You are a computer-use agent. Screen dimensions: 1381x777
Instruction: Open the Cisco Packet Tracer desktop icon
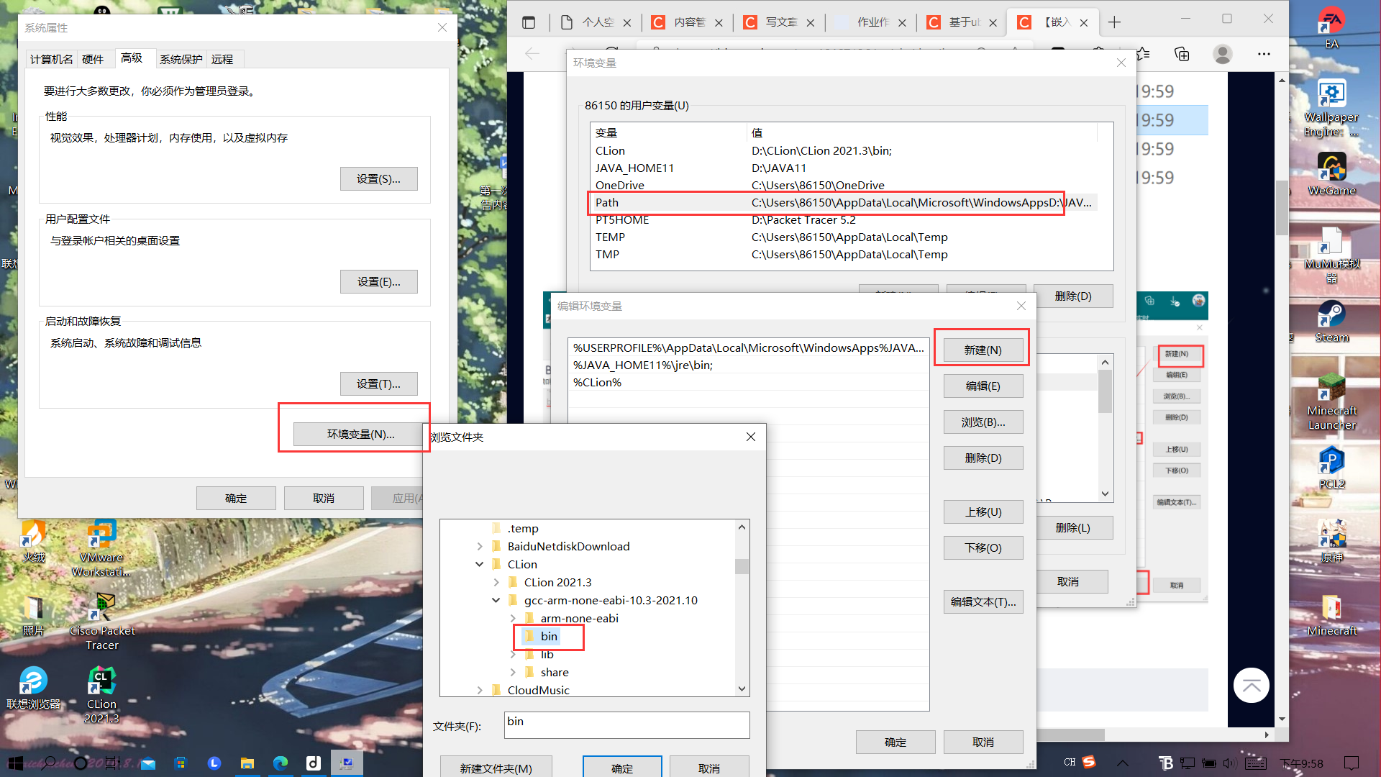coord(102,621)
